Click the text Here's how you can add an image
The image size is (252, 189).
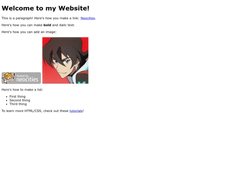click(x=29, y=32)
